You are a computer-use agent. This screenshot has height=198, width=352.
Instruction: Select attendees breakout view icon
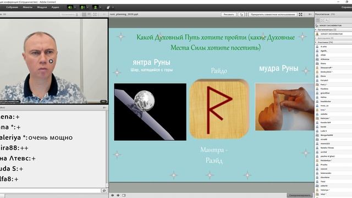tap(322, 20)
